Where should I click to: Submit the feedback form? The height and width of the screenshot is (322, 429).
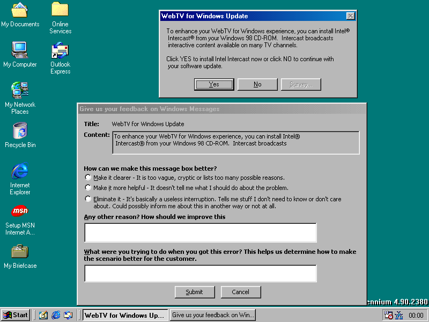point(195,292)
